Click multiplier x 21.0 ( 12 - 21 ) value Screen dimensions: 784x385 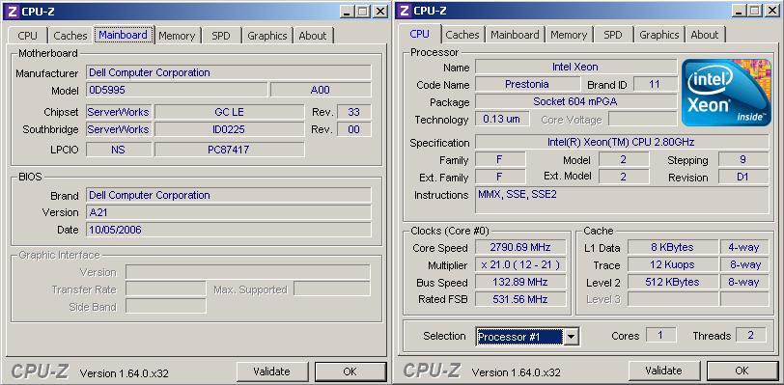(520, 265)
